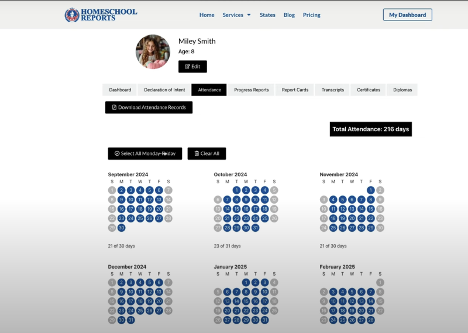Viewport: 468px width, 333px height.
Task: Toggle December 31 attendance day
Action: coord(130,320)
